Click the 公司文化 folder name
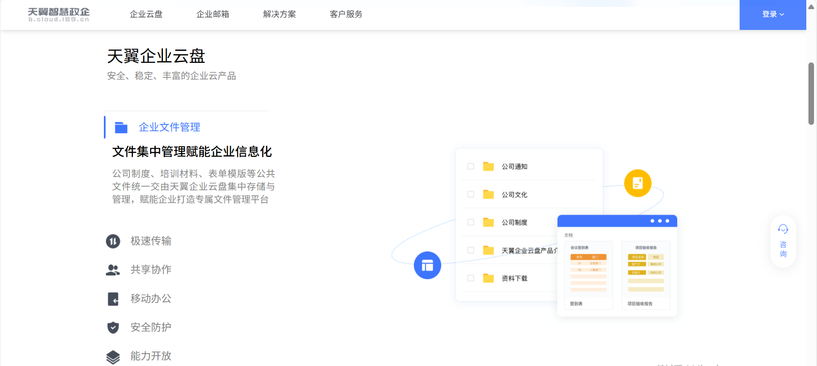The height and width of the screenshot is (366, 817). [x=514, y=195]
